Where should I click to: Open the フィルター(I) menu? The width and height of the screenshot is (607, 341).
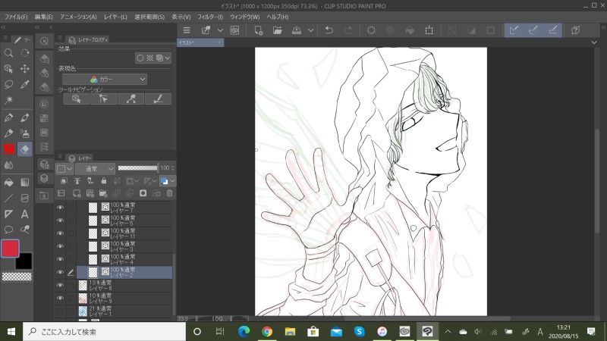coord(209,17)
